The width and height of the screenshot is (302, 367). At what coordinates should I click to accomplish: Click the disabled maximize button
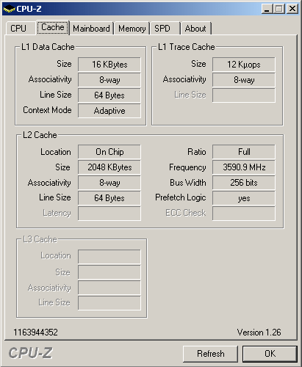[279, 9]
